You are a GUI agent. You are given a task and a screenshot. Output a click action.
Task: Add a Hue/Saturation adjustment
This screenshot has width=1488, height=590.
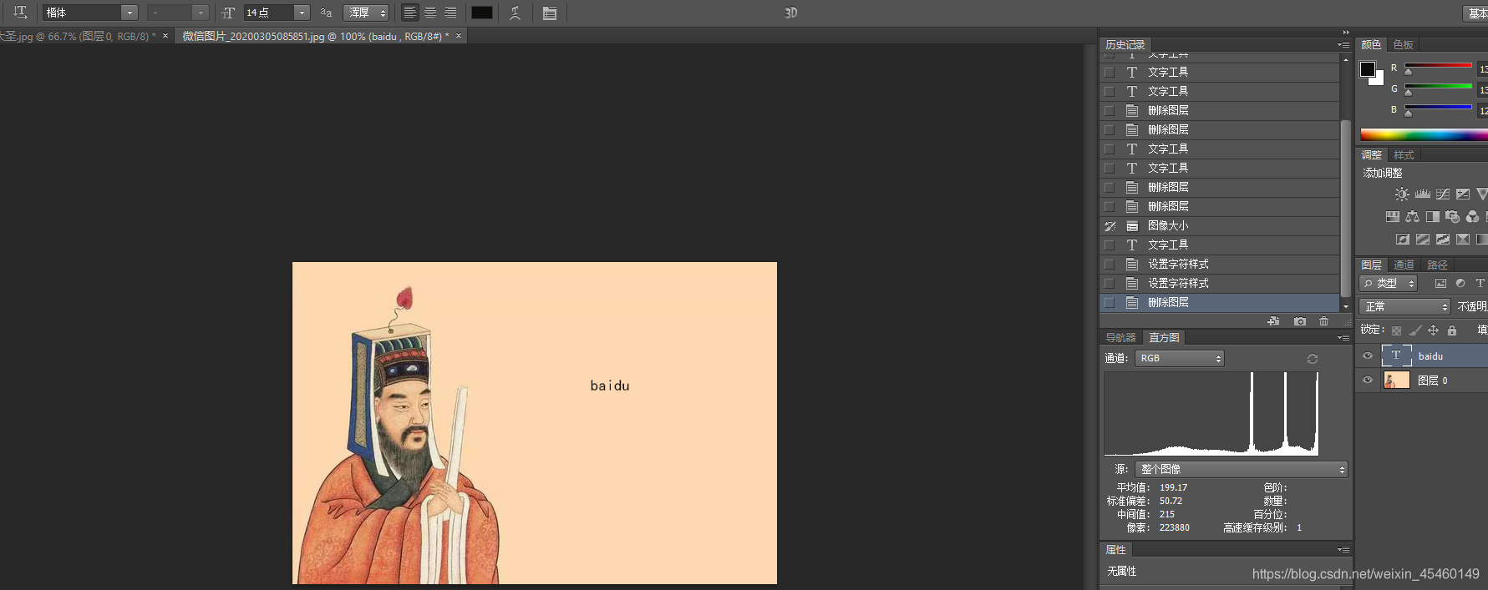click(1393, 216)
